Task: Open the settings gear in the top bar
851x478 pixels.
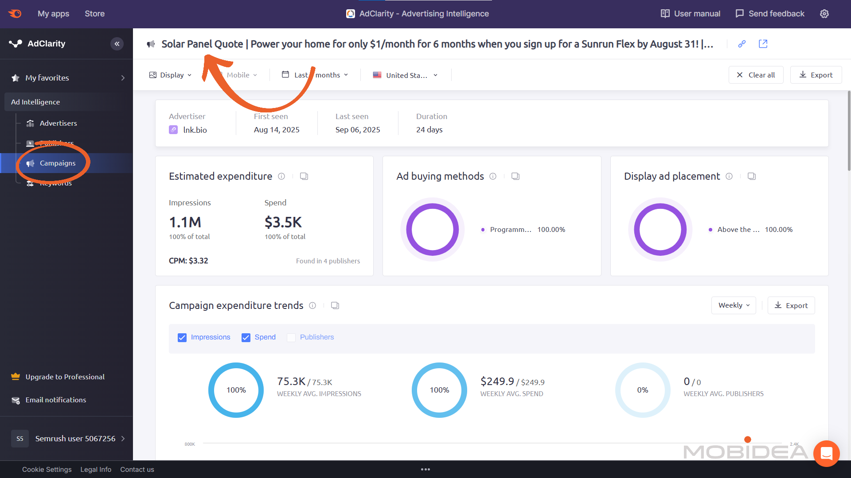Action: click(824, 14)
